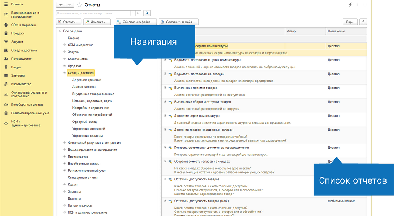Click Обновить из файла... button
Image resolution: width=401 pixels, height=216 pixels.
click(x=136, y=22)
